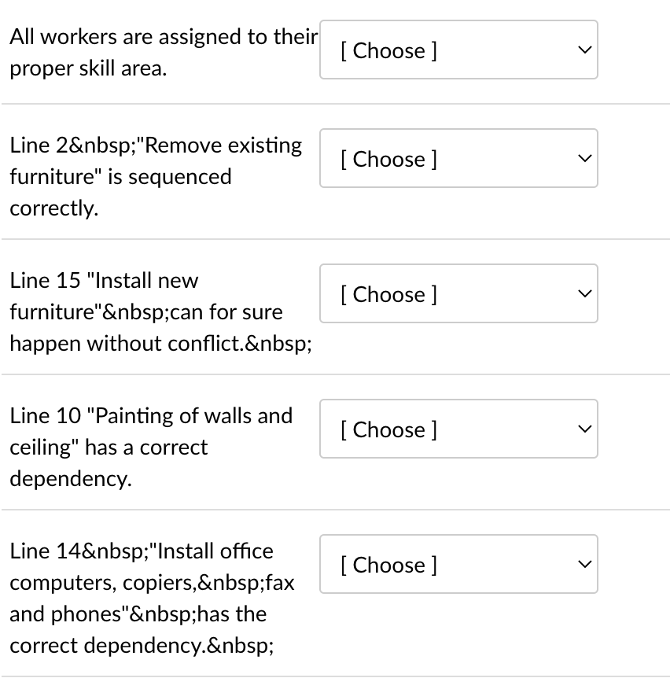
Task: Click the divider line under the first question
Action: (335, 101)
